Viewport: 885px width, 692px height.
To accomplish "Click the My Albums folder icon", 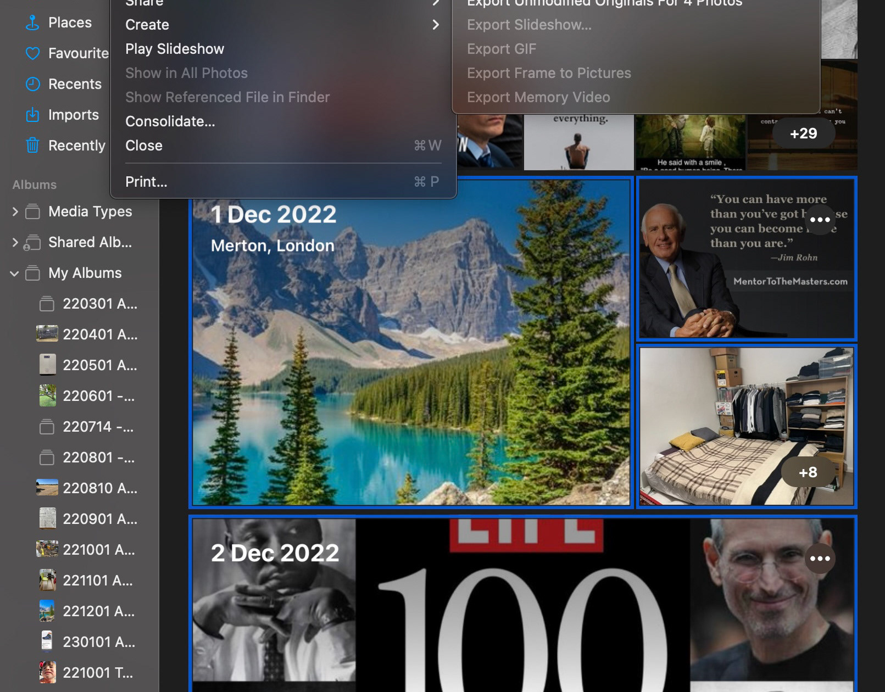I will [x=33, y=273].
